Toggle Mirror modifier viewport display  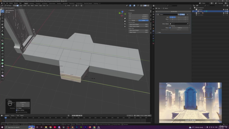182,14
